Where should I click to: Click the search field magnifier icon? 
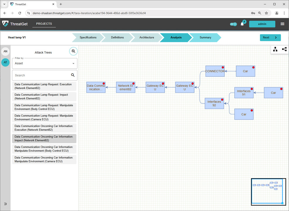(x=73, y=75)
